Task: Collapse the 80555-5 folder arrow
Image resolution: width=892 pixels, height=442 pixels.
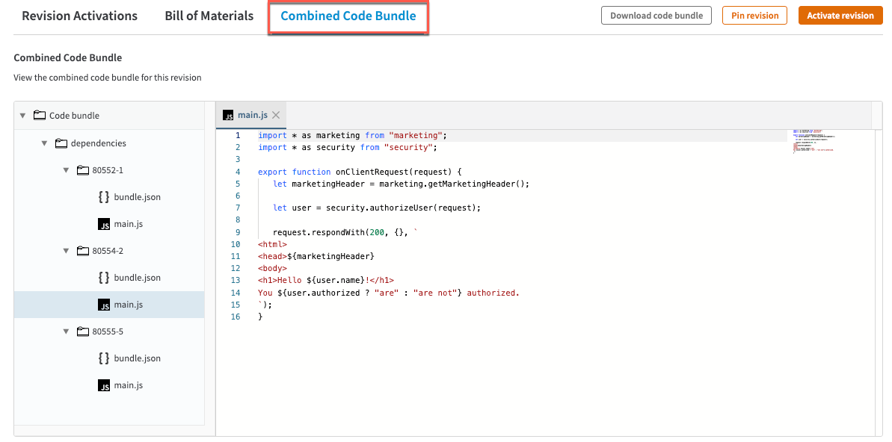Action: pos(67,331)
